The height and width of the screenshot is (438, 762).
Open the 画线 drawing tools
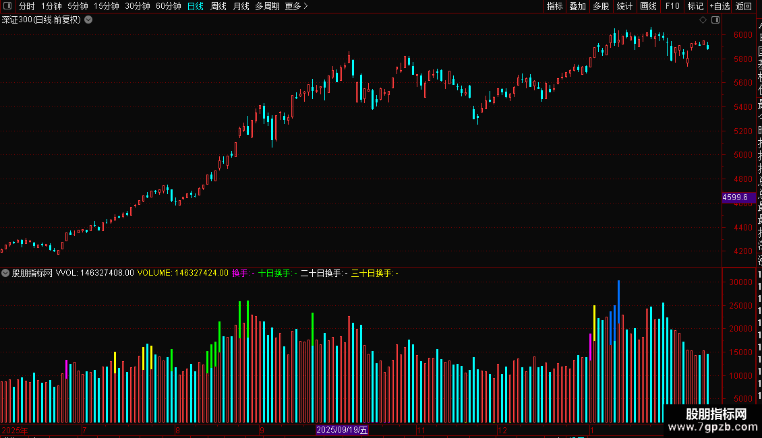pos(648,6)
